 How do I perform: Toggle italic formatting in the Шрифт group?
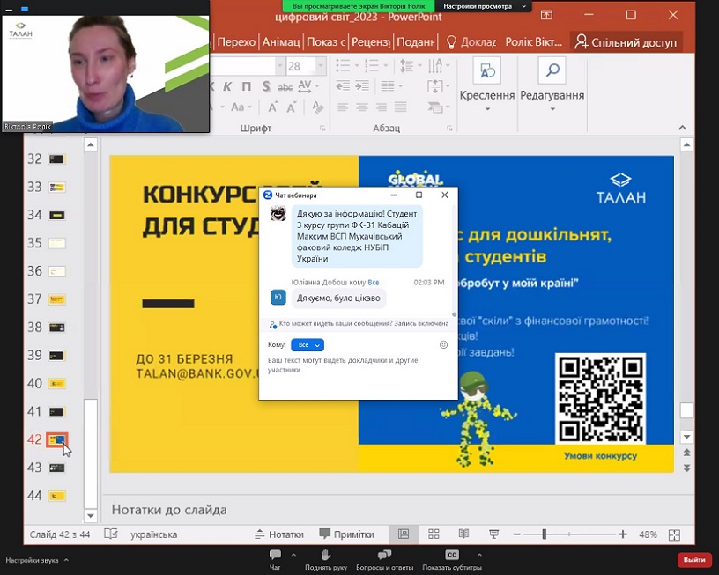pyautogui.click(x=227, y=86)
